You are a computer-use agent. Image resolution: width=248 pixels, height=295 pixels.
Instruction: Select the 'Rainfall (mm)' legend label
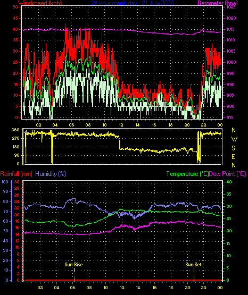[x=16, y=174]
